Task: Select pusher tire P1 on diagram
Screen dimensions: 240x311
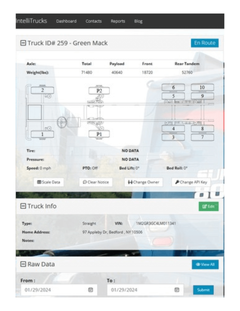Action: click(99, 134)
